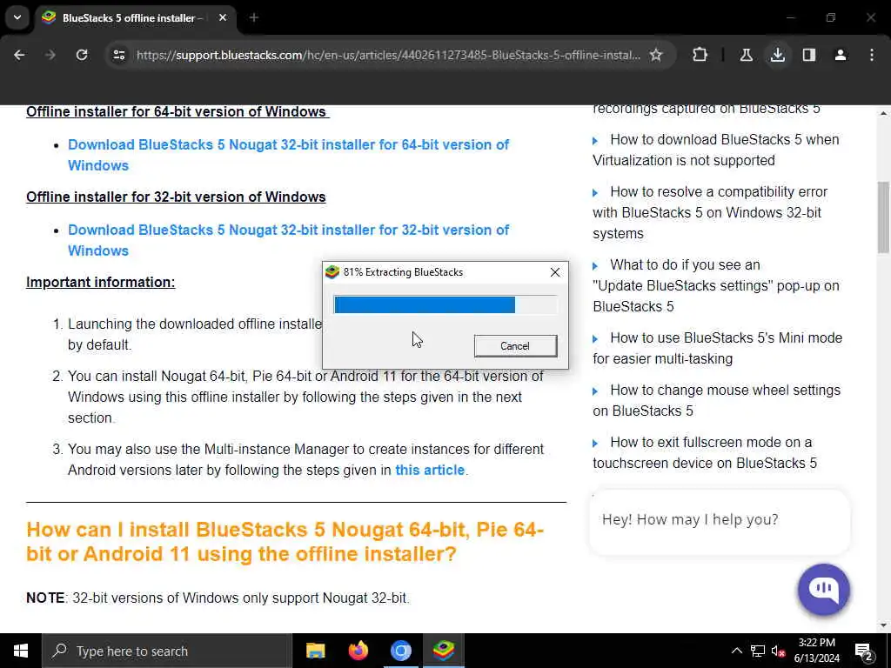Open the "Update BlueStacks settings" pop-up article
This screenshot has height=668, width=891.
click(x=716, y=285)
